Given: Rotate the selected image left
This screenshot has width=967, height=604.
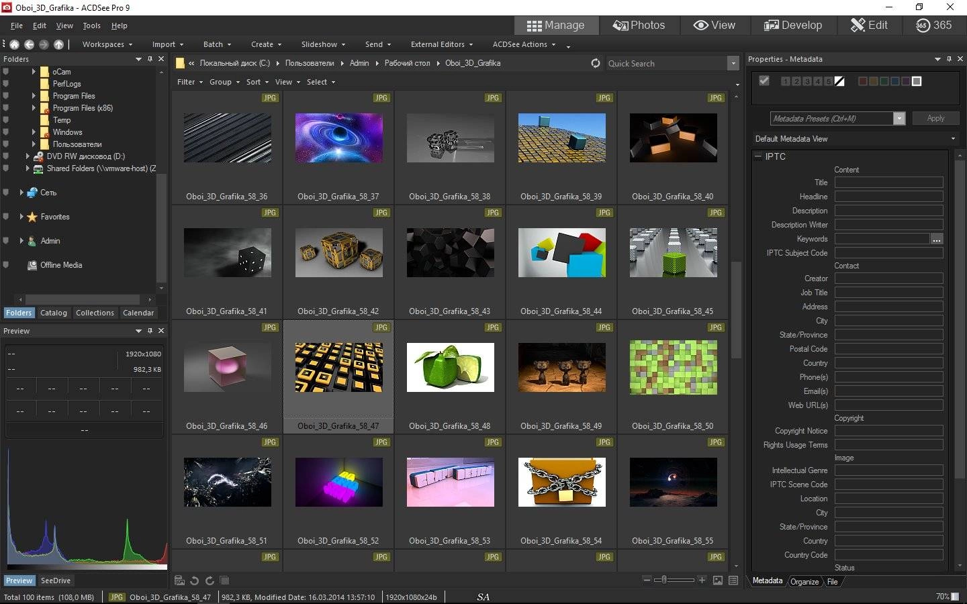Looking at the screenshot, I should [194, 581].
